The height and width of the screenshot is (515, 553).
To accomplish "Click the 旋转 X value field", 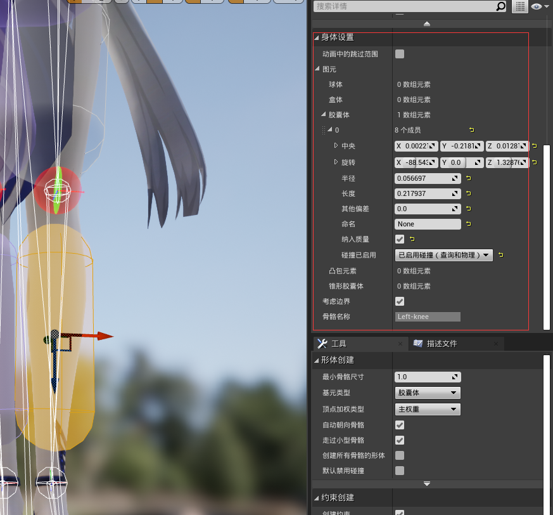I will [x=416, y=162].
